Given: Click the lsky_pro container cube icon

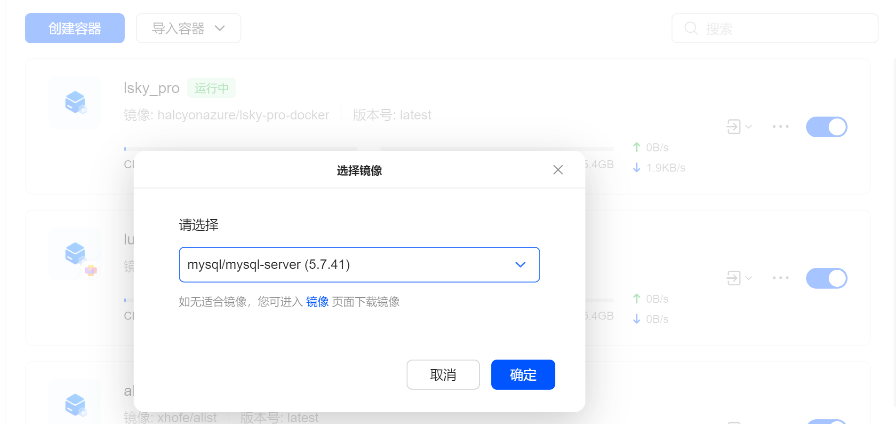Looking at the screenshot, I should (75, 102).
